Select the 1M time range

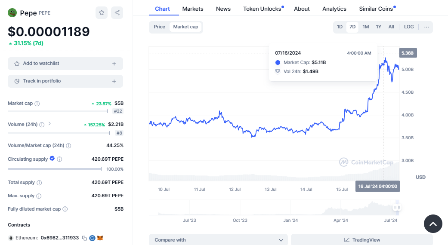(x=365, y=27)
